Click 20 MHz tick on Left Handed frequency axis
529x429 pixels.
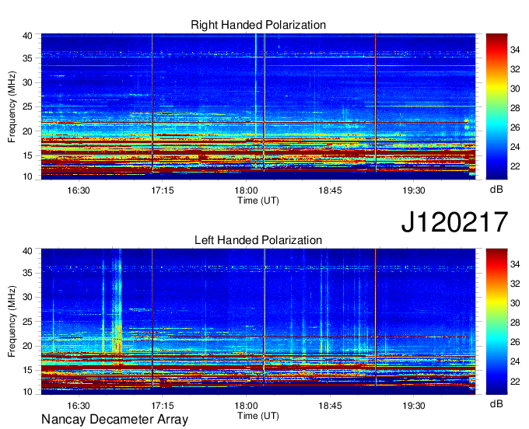[28, 346]
